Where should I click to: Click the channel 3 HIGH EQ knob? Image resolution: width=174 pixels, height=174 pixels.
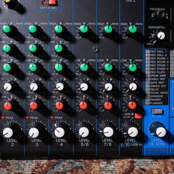[x=33, y=29]
